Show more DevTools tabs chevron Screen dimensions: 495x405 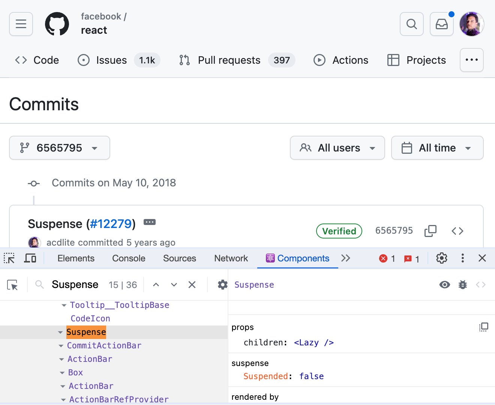[346, 258]
